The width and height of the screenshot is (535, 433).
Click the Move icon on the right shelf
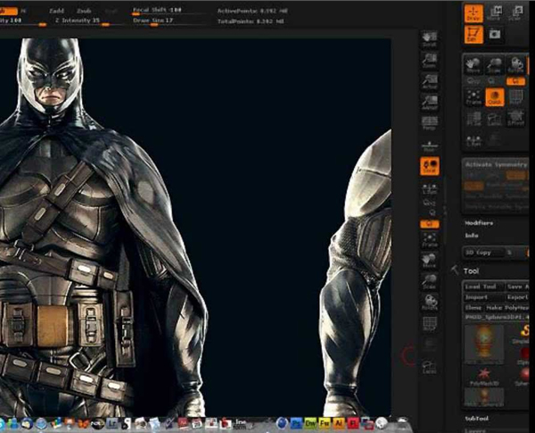coord(430,260)
